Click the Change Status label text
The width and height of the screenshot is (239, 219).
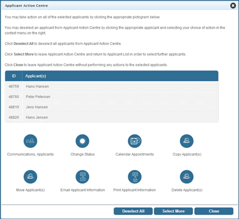[x=82, y=155]
